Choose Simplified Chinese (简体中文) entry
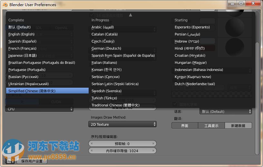Viewport: 263px width, 167px height. (47, 91)
